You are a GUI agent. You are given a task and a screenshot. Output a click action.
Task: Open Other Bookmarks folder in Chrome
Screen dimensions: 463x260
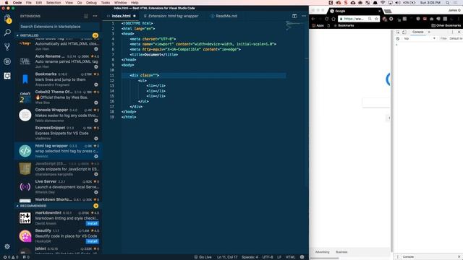coord(446,26)
